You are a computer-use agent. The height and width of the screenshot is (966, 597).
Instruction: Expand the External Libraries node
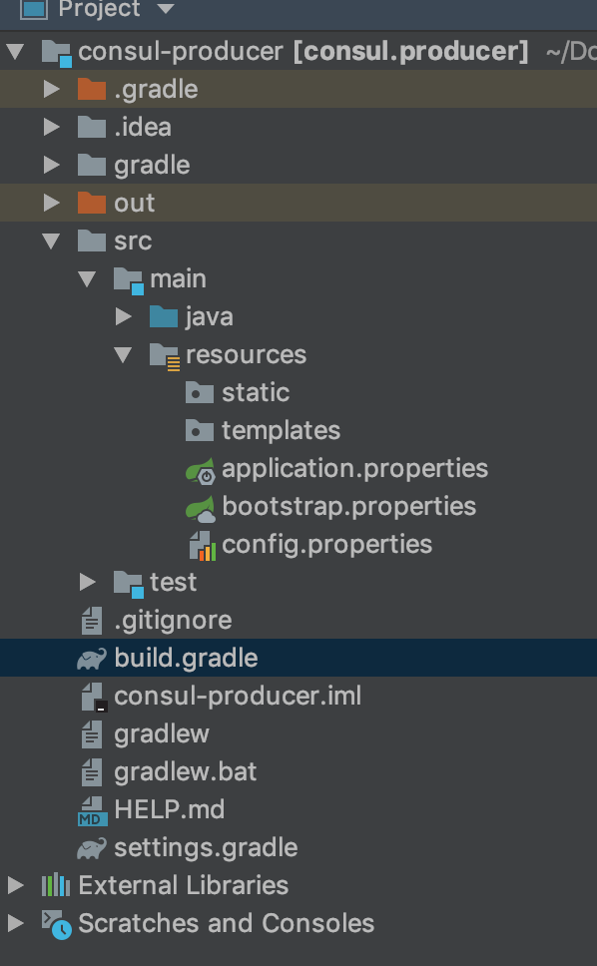click(15, 885)
